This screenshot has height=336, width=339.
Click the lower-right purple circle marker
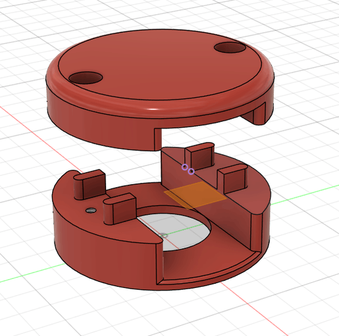coord(191,172)
